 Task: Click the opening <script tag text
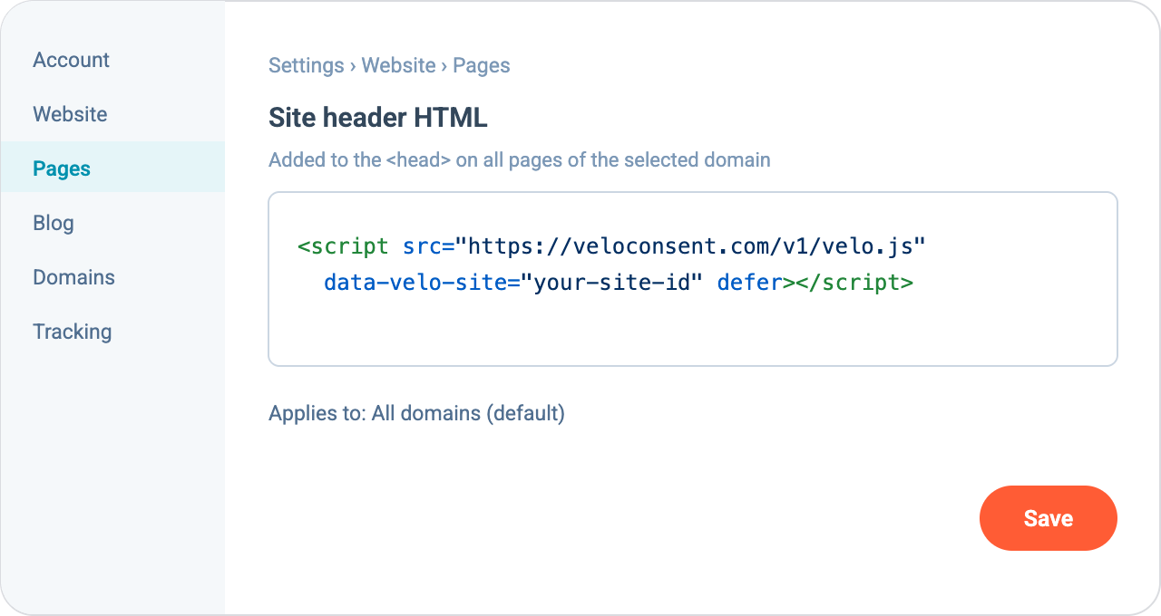(x=344, y=246)
